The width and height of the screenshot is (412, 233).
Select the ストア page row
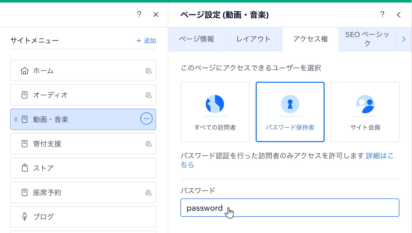point(83,168)
